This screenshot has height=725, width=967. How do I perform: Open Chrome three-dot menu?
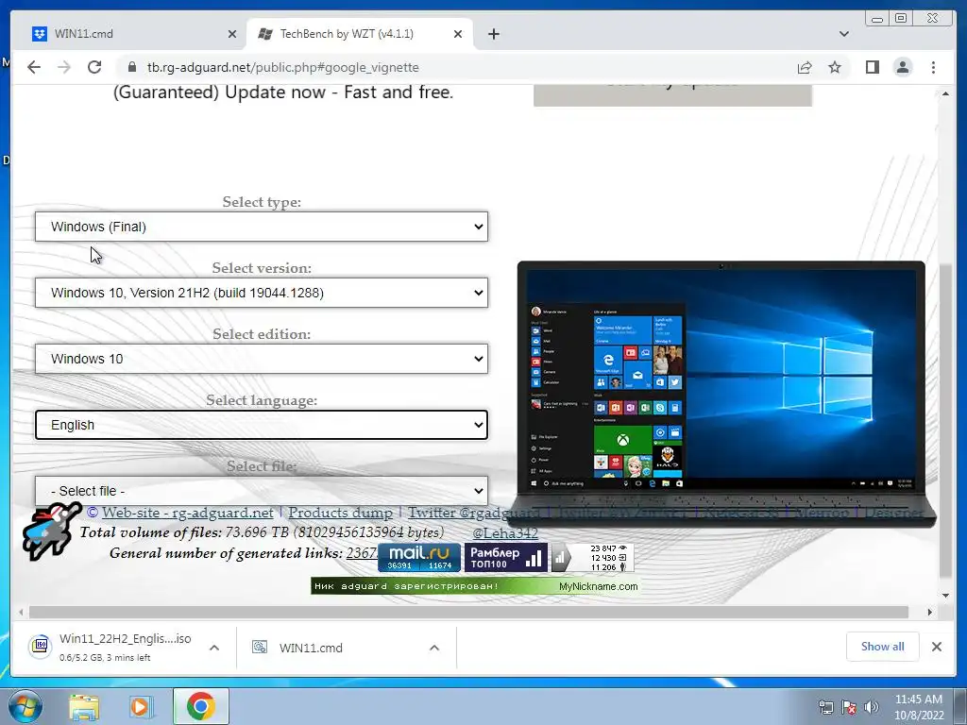[933, 67]
